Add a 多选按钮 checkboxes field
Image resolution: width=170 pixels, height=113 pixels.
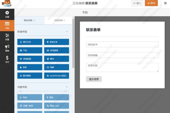click(30, 59)
